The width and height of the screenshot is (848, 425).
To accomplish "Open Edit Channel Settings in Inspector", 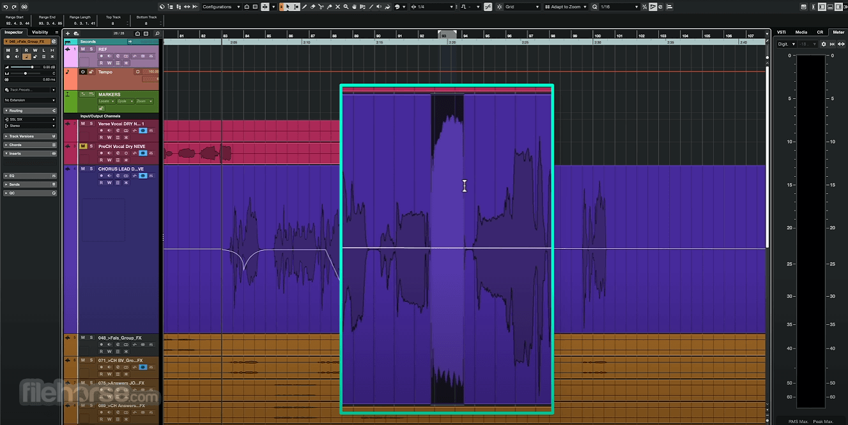I will tap(54, 41).
